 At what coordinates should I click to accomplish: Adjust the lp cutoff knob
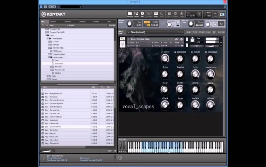165,59
